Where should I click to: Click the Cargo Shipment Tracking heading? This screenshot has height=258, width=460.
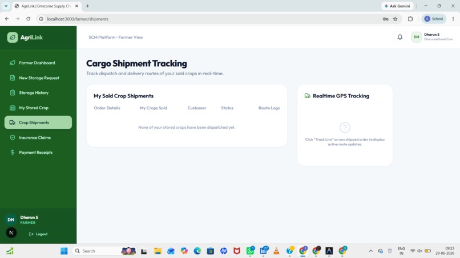[136, 63]
